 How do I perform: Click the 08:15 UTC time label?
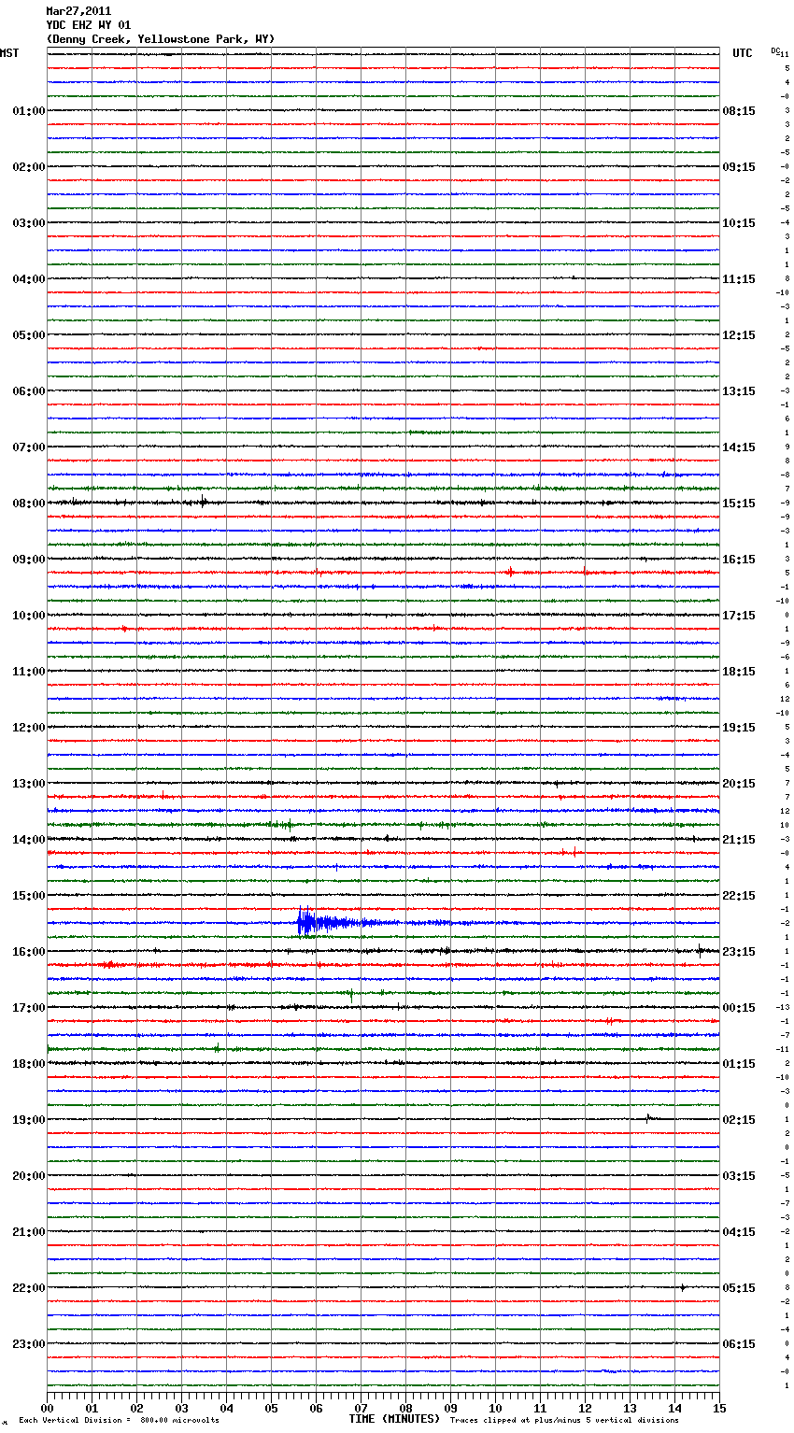pyautogui.click(x=739, y=111)
